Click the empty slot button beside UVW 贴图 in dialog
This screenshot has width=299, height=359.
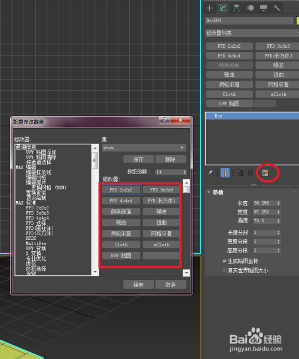161,255
